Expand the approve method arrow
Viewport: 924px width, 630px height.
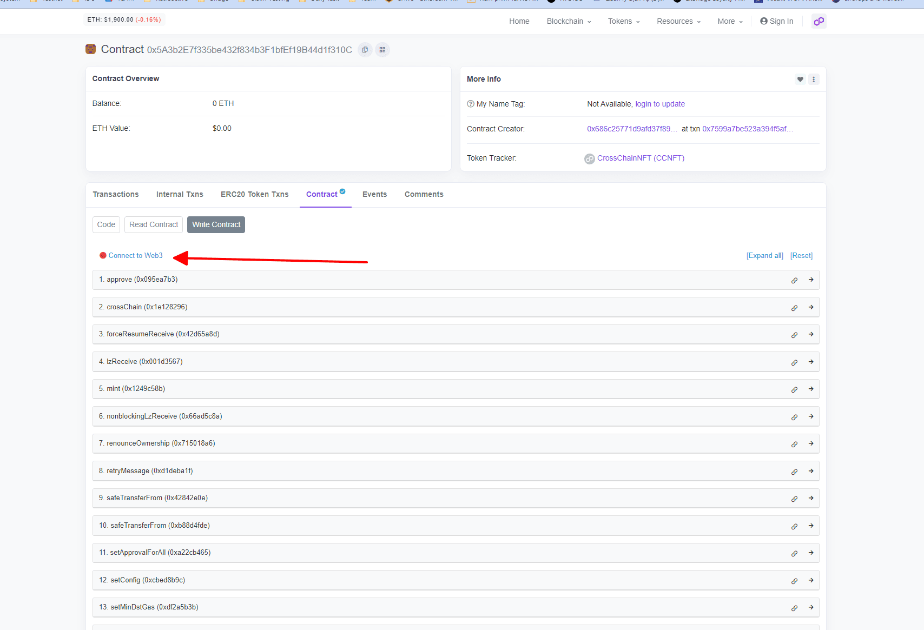[x=811, y=280]
